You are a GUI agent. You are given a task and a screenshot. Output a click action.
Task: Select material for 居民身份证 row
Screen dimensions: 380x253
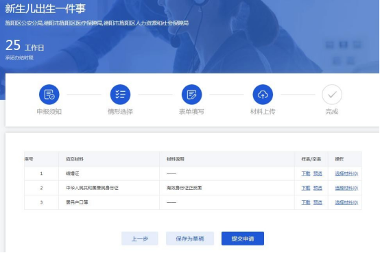tap(346, 188)
